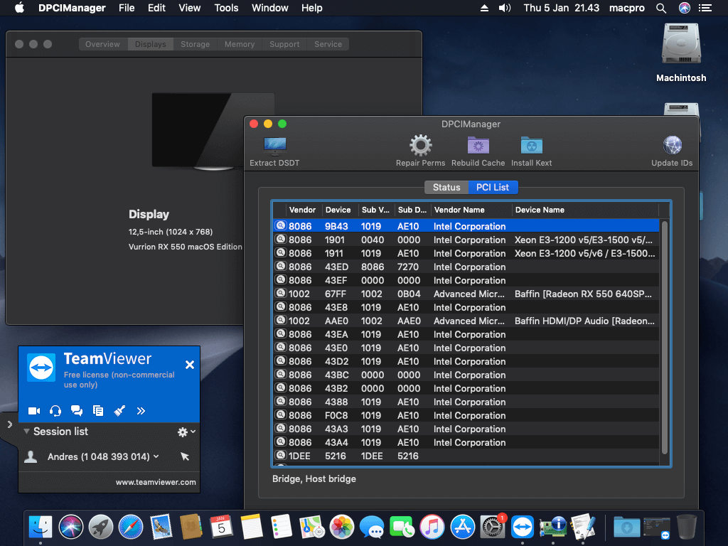Click the TeamViewer headset audio icon

(55, 410)
